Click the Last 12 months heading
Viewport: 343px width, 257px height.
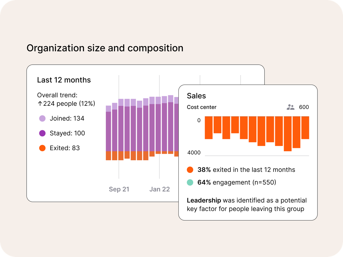64,80
